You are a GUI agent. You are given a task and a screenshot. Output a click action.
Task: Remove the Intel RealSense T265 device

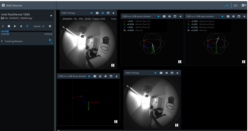point(51,16)
